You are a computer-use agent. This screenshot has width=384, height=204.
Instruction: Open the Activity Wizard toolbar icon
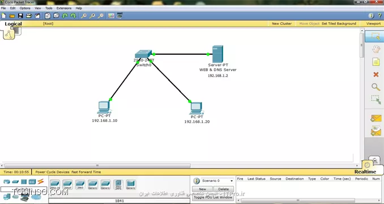pos(37,16)
